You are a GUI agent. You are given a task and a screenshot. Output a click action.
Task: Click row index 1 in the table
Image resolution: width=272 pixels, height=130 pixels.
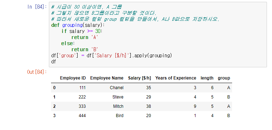(x=54, y=97)
